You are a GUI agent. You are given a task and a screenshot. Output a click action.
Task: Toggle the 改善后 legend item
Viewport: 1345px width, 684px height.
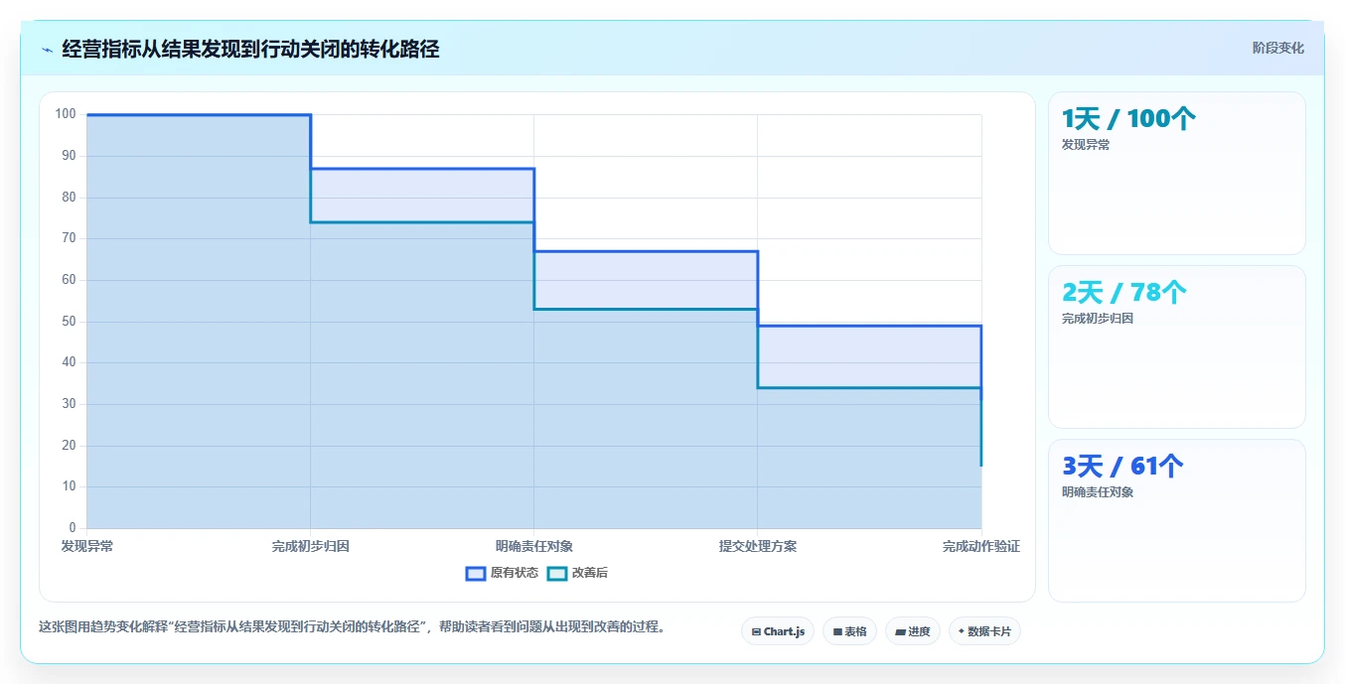click(578, 573)
